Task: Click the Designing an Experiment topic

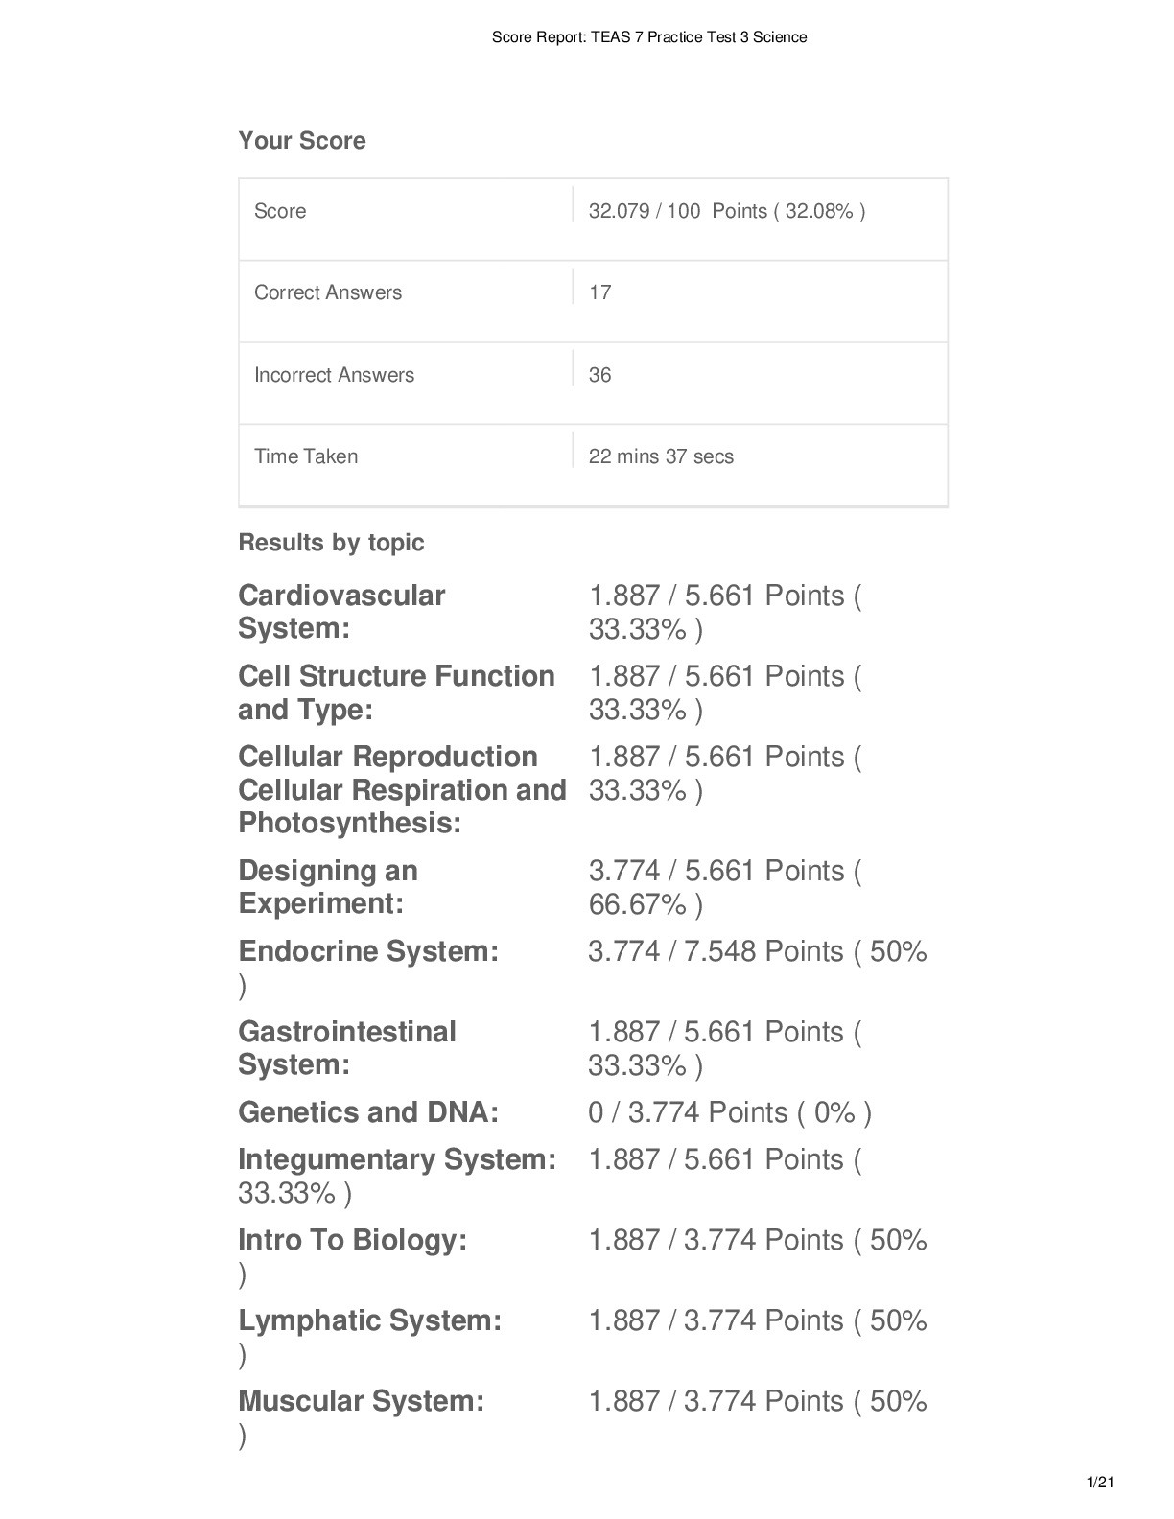Action: point(328,887)
